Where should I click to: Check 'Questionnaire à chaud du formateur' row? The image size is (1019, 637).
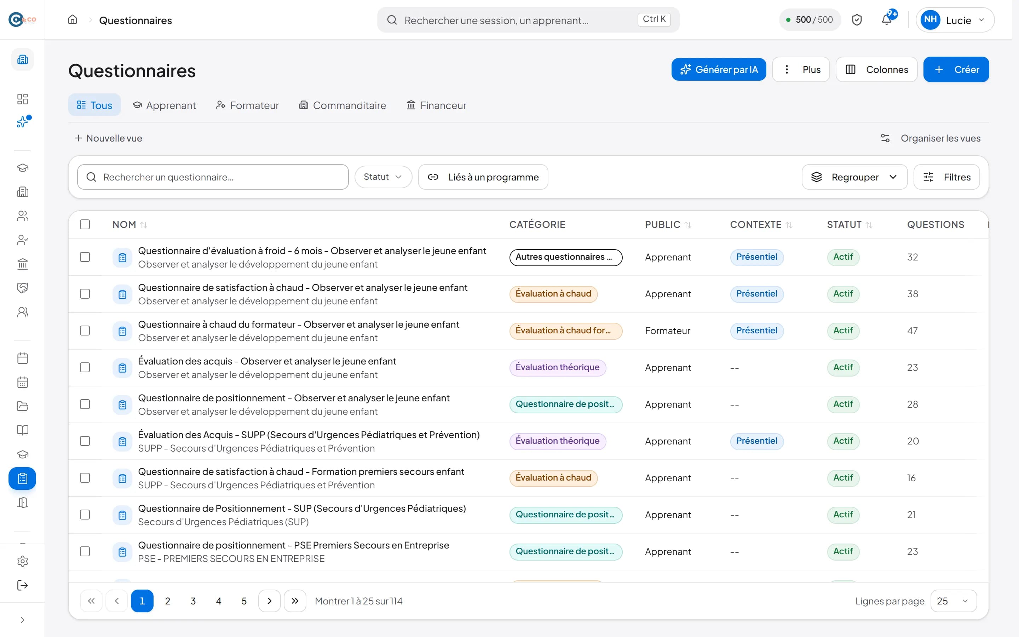[85, 331]
